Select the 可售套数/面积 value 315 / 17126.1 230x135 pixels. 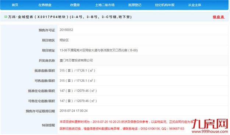(77, 81)
